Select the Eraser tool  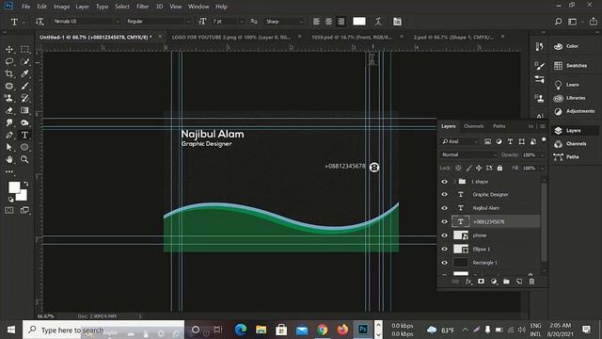coord(9,111)
